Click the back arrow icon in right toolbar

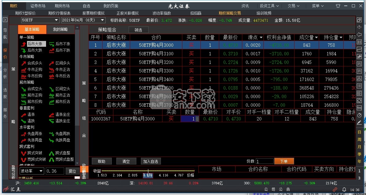pyautogui.click(x=359, y=35)
